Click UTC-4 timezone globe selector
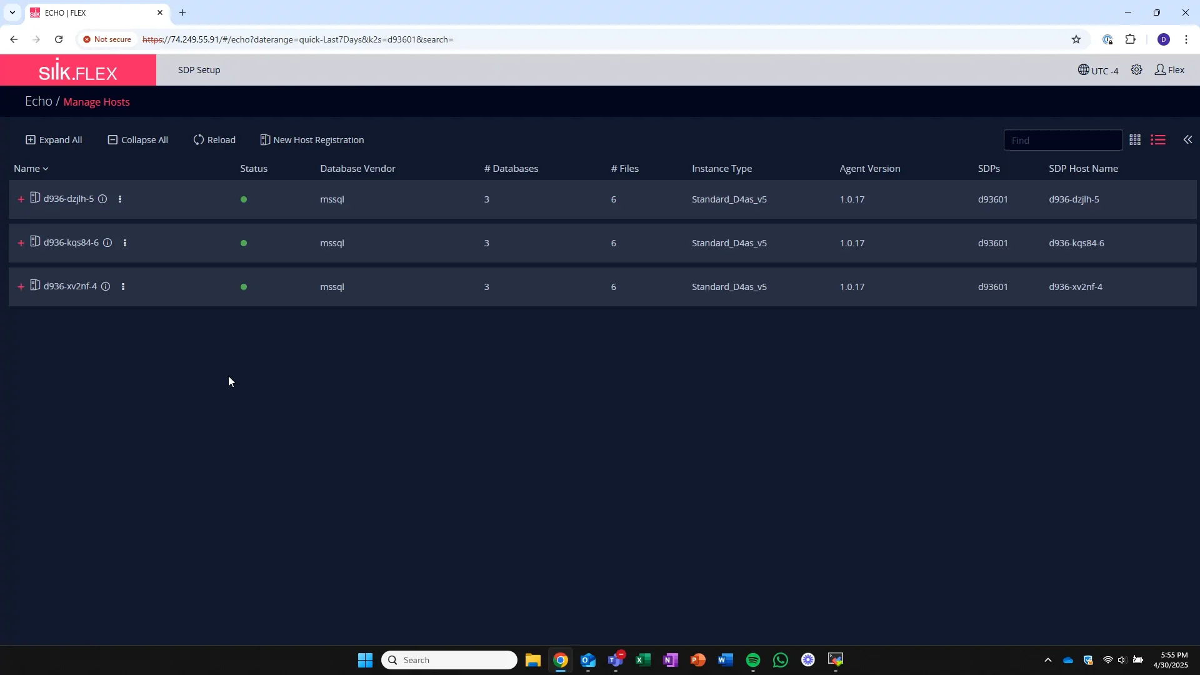Screen dimensions: 1200x675 1098,70
